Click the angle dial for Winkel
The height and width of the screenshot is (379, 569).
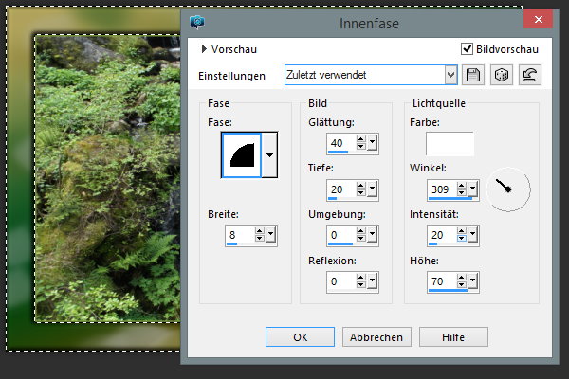click(508, 189)
